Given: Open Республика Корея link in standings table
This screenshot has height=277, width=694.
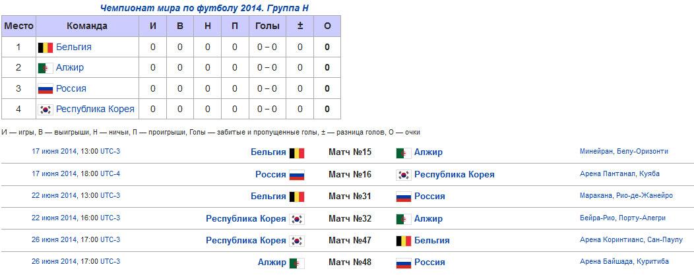Looking at the screenshot, I should 95,109.
